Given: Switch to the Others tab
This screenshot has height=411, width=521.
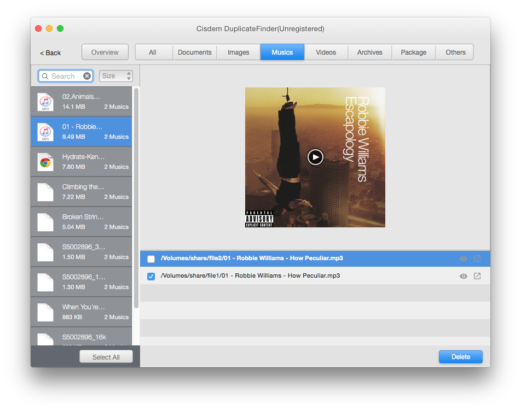Looking at the screenshot, I should tap(455, 52).
